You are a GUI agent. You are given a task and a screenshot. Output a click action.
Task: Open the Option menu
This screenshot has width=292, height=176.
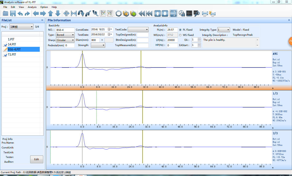click(44, 7)
